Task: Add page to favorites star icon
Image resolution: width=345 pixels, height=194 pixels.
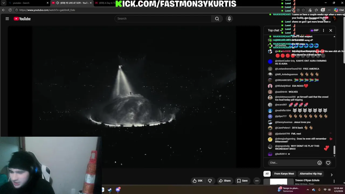Action: [x=303, y=10]
